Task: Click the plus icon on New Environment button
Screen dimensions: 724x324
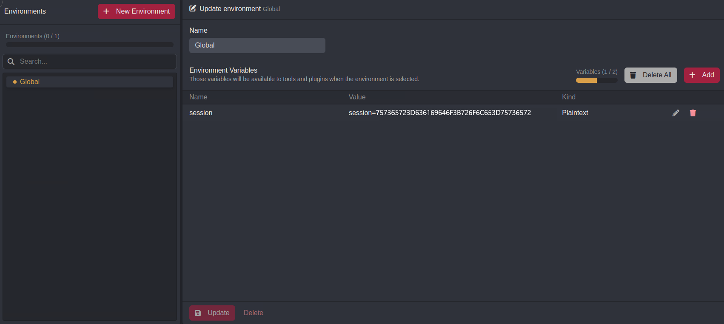Action: click(106, 11)
